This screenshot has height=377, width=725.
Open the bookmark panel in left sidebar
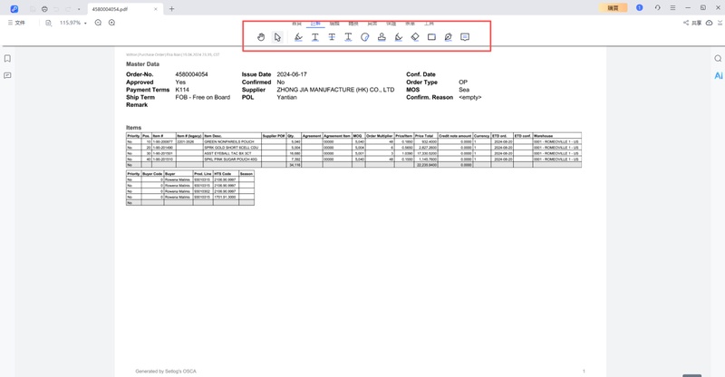tap(7, 59)
